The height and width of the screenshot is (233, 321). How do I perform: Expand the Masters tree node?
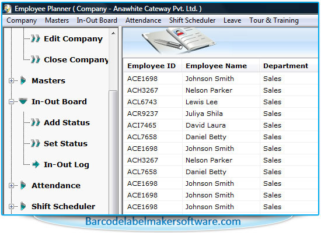11,81
